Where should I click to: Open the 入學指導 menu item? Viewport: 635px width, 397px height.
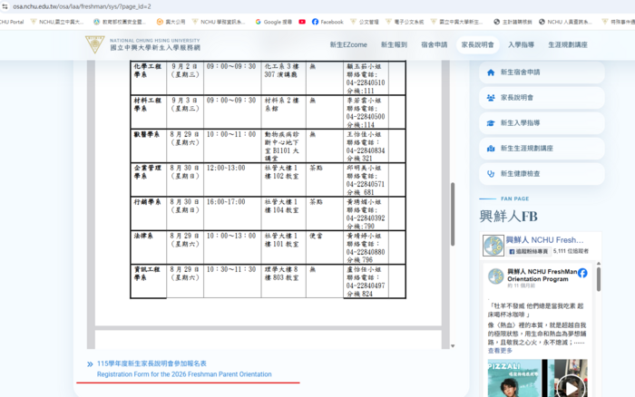pos(521,45)
